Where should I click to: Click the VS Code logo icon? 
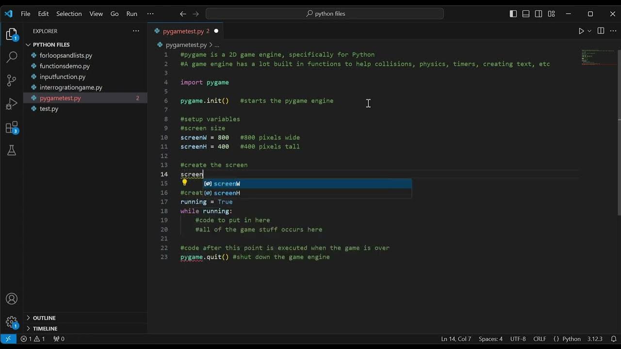(8, 14)
